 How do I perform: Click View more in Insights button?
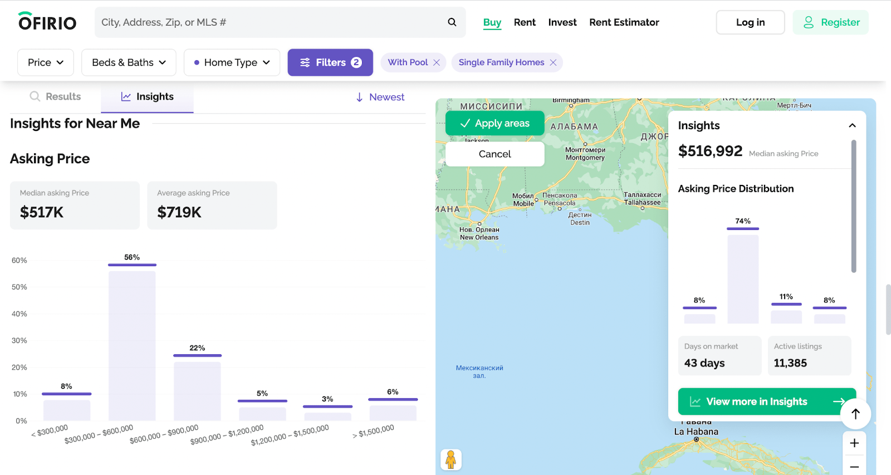[x=767, y=401]
